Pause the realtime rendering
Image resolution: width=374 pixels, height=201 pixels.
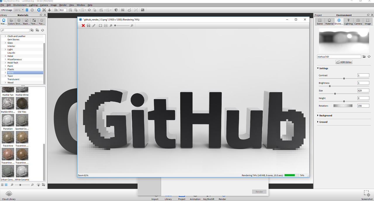pyautogui.click(x=27, y=10)
